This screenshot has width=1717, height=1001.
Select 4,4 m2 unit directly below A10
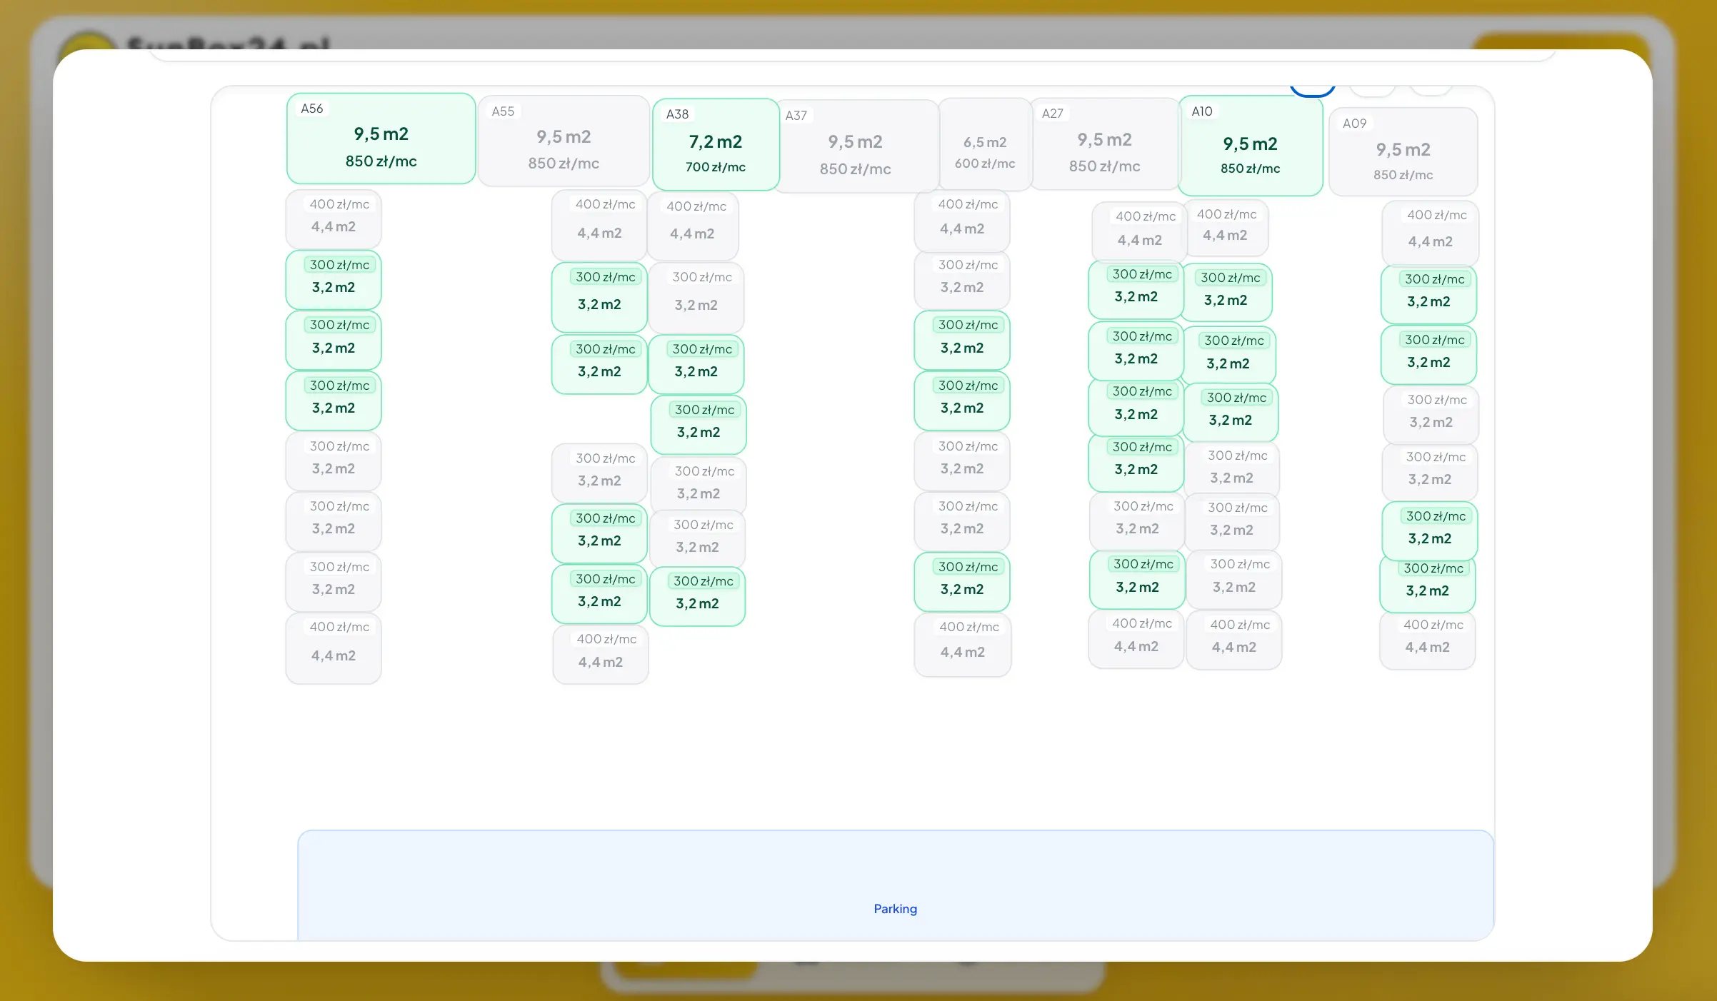(x=1226, y=227)
